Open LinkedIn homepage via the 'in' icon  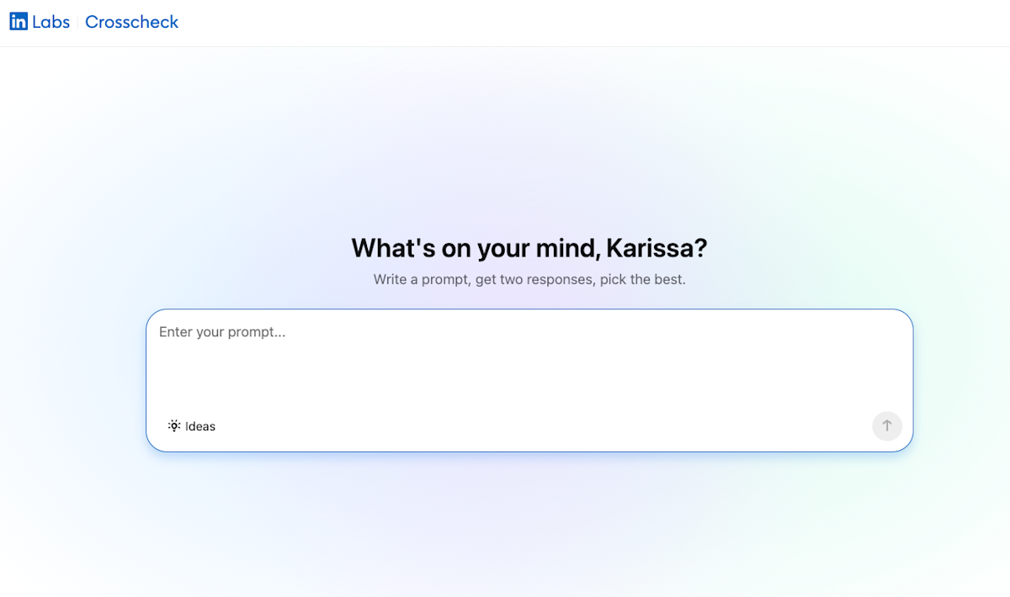point(19,21)
